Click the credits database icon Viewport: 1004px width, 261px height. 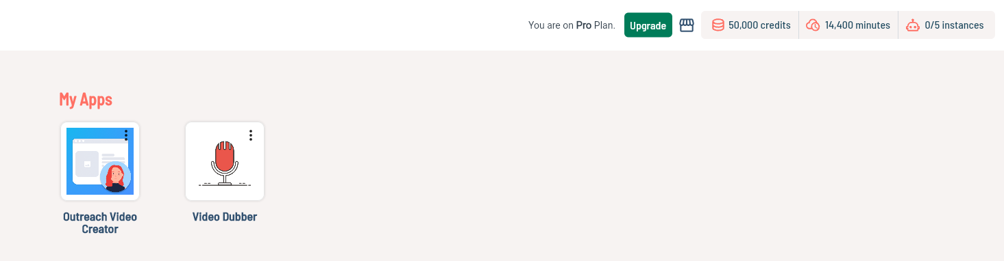click(718, 25)
